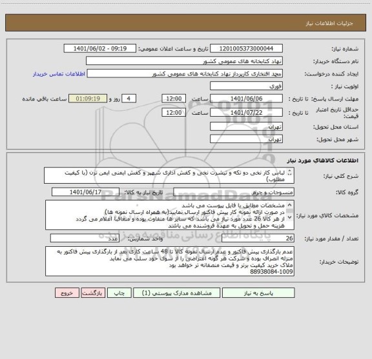Viewport: 372px width, 359px height.
Task: Click label 'شماره نیاز:'
Action: (345, 49)
